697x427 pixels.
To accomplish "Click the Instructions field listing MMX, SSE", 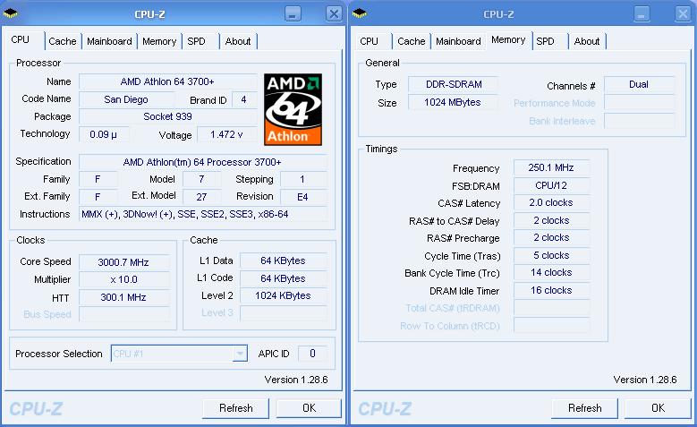I will (202, 214).
